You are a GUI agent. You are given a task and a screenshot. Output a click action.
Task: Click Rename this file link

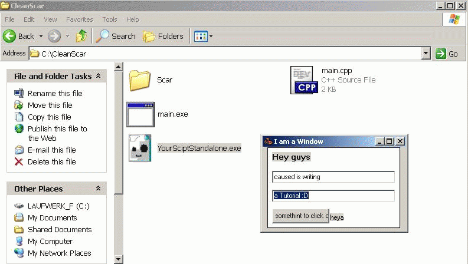click(x=55, y=93)
